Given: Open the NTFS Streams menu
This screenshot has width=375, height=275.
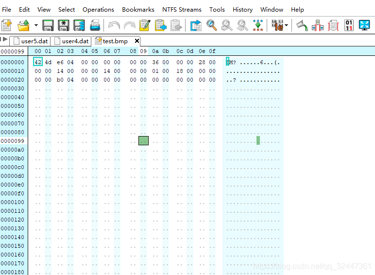Looking at the screenshot, I should [x=182, y=10].
